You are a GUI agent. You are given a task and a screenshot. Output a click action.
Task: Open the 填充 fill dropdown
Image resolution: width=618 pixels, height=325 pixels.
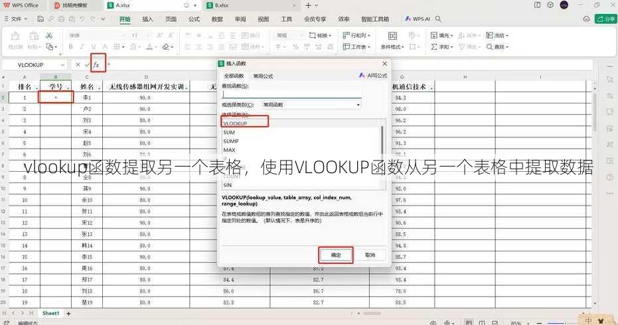pyautogui.click(x=442, y=35)
